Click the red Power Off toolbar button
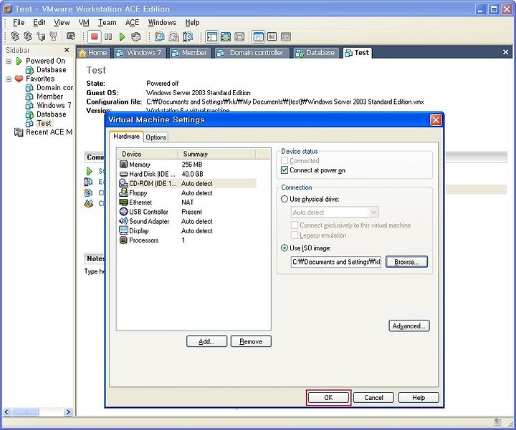This screenshot has width=516, height=430. [95, 36]
